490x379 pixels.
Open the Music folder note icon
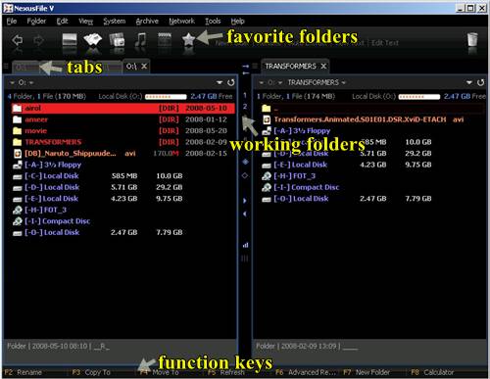[x=141, y=40]
